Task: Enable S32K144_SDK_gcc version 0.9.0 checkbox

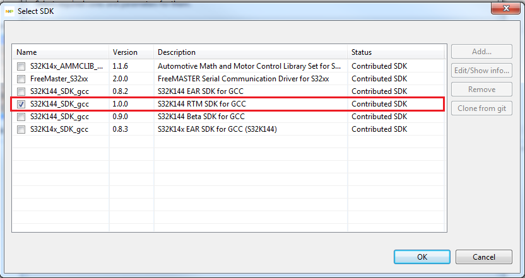Action: click(x=21, y=117)
